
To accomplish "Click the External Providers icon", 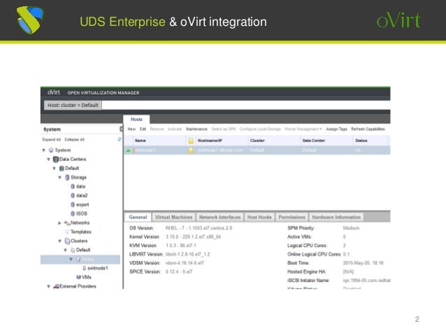I will coord(56,286).
